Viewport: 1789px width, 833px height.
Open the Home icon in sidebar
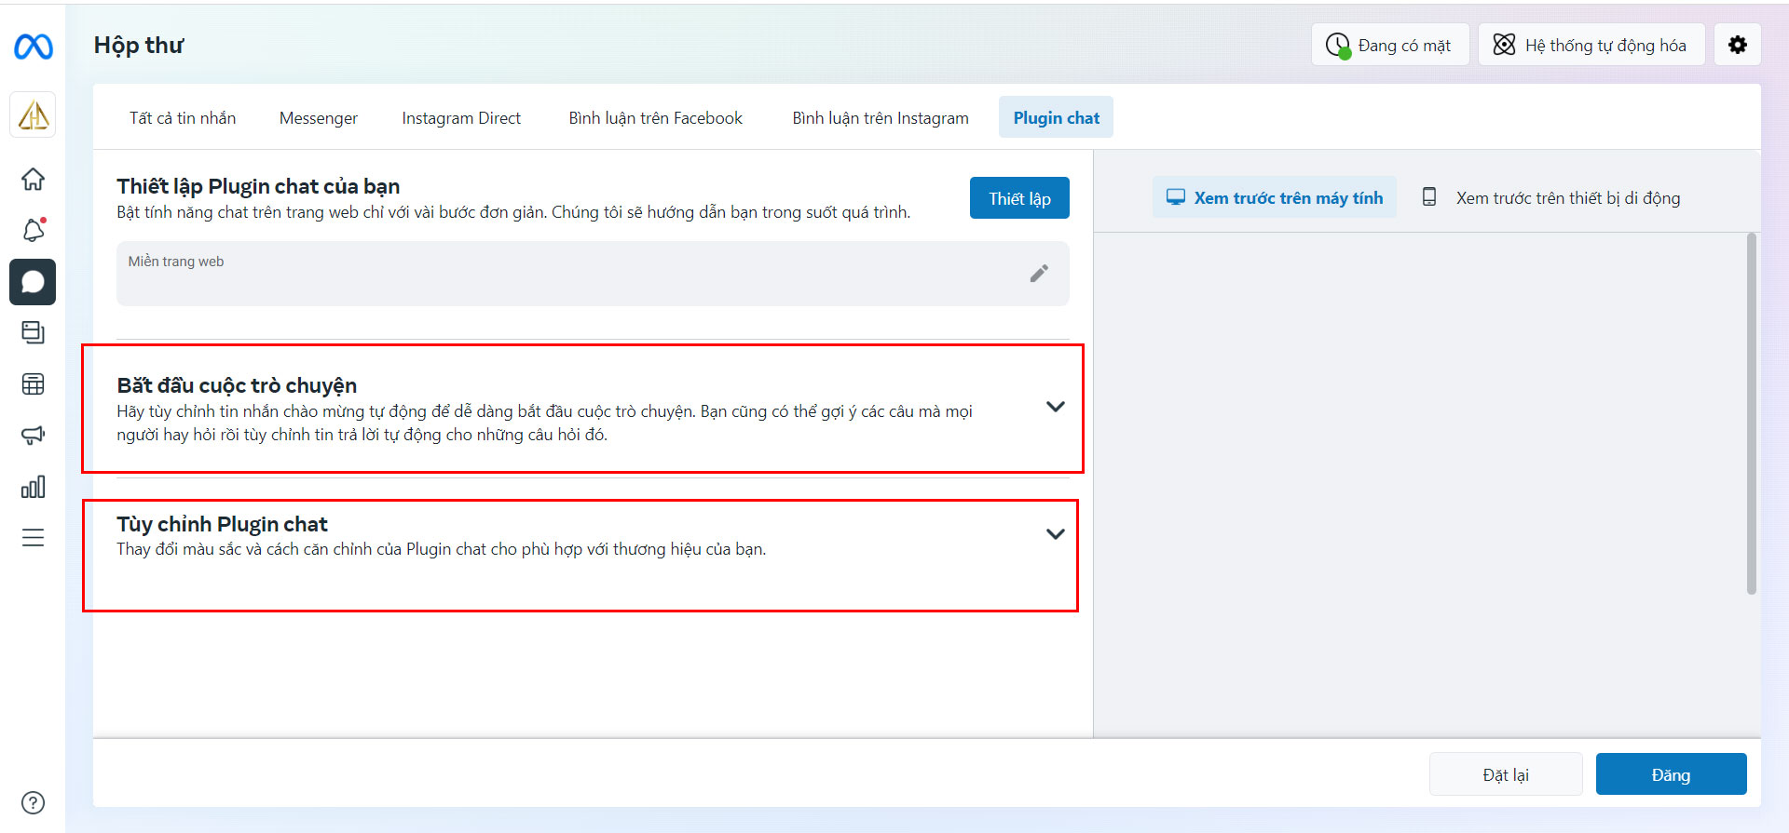point(33,179)
